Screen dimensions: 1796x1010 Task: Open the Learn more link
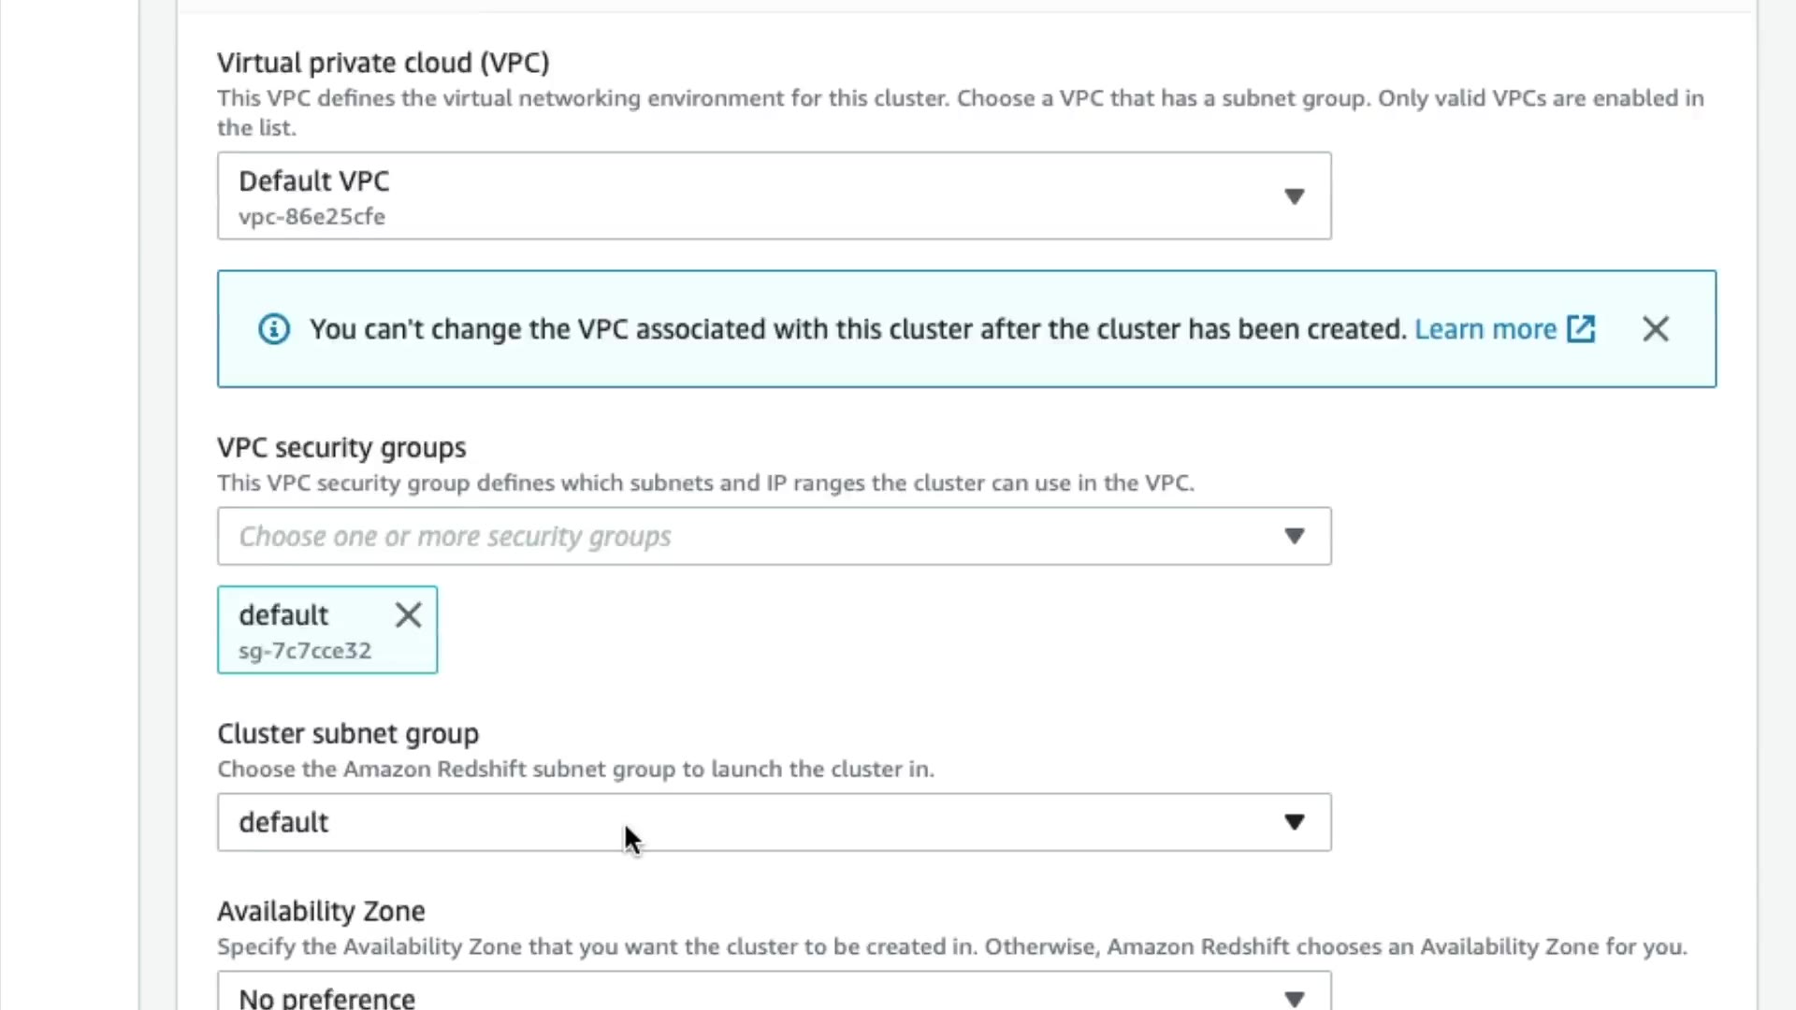[1485, 329]
